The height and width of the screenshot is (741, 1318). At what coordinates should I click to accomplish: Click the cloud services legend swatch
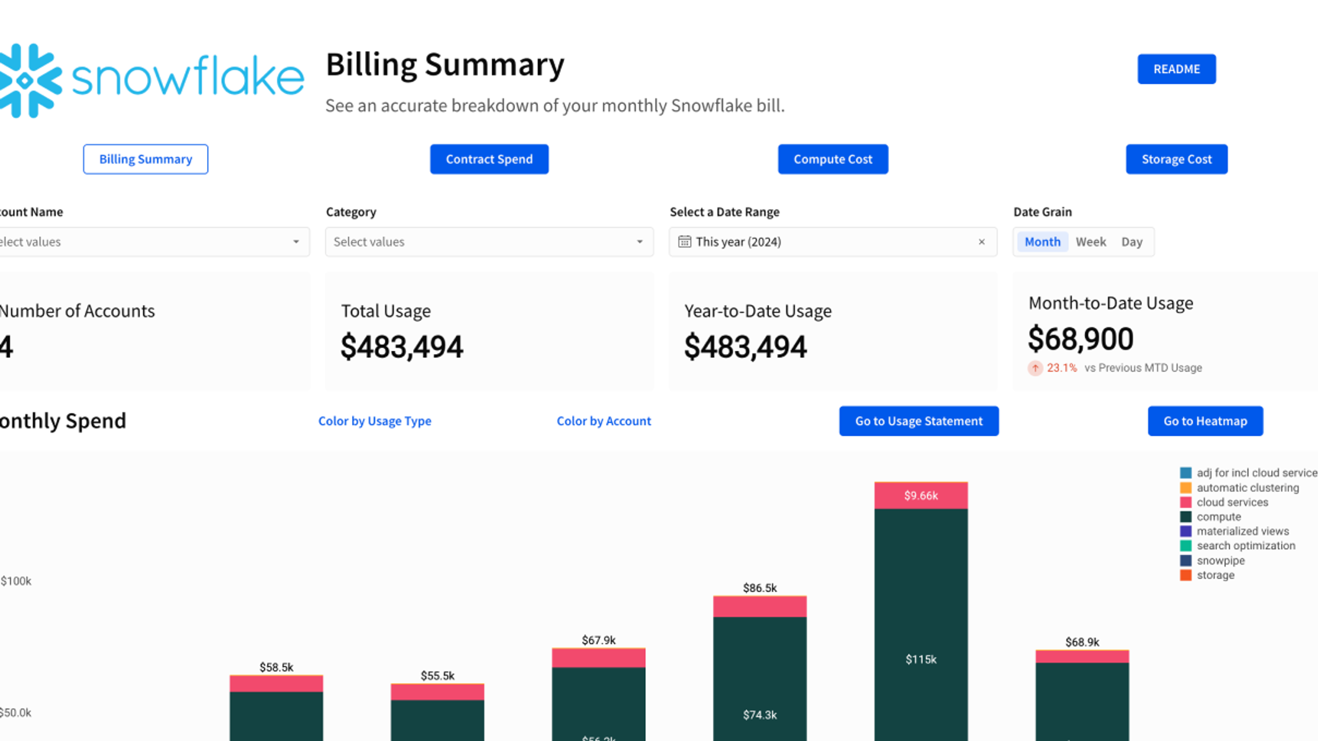1186,502
